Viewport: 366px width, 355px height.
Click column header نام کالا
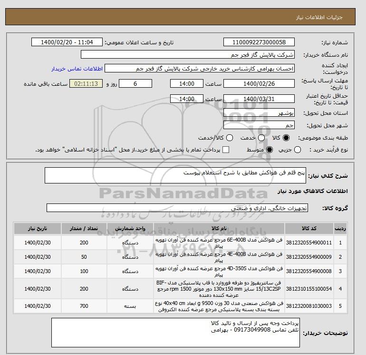(219, 228)
